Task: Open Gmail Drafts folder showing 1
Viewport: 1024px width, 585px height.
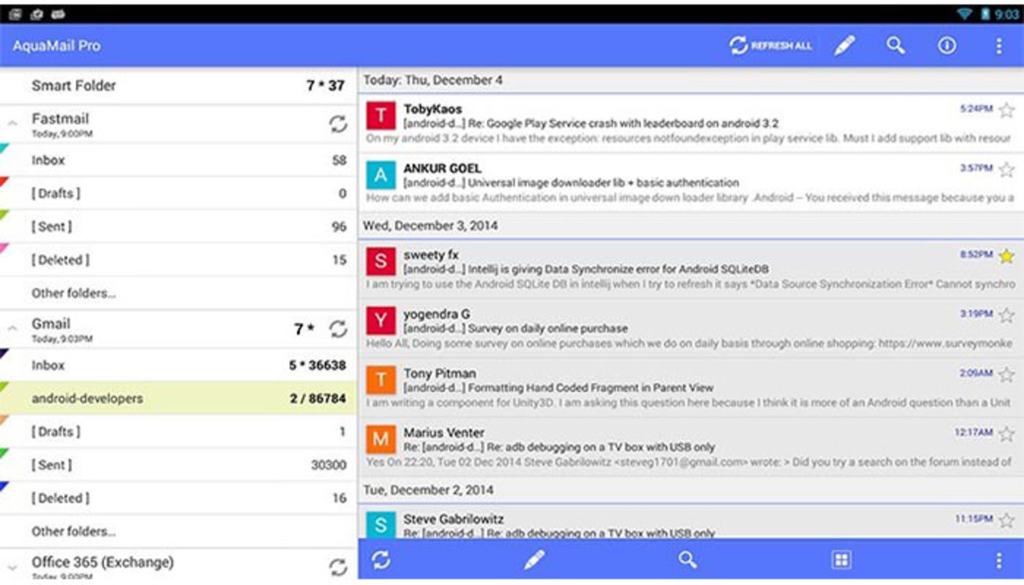Action: pyautogui.click(x=178, y=431)
